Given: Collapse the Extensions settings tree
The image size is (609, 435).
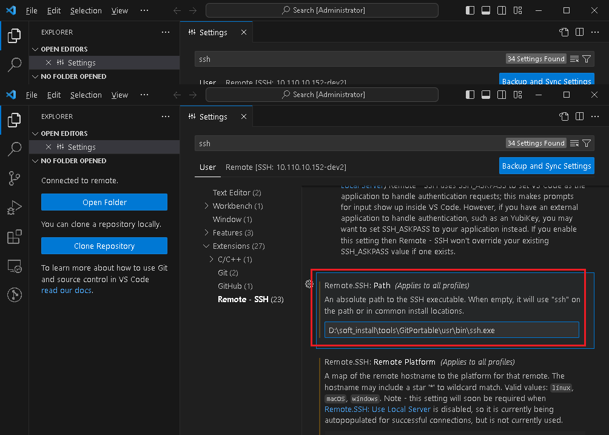Looking at the screenshot, I should click(206, 246).
